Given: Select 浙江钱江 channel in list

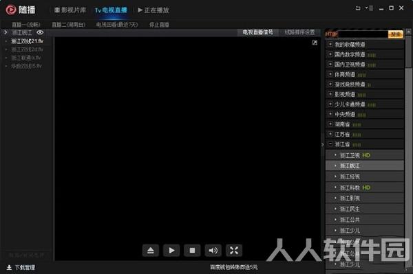Looking at the screenshot, I should [x=365, y=165].
